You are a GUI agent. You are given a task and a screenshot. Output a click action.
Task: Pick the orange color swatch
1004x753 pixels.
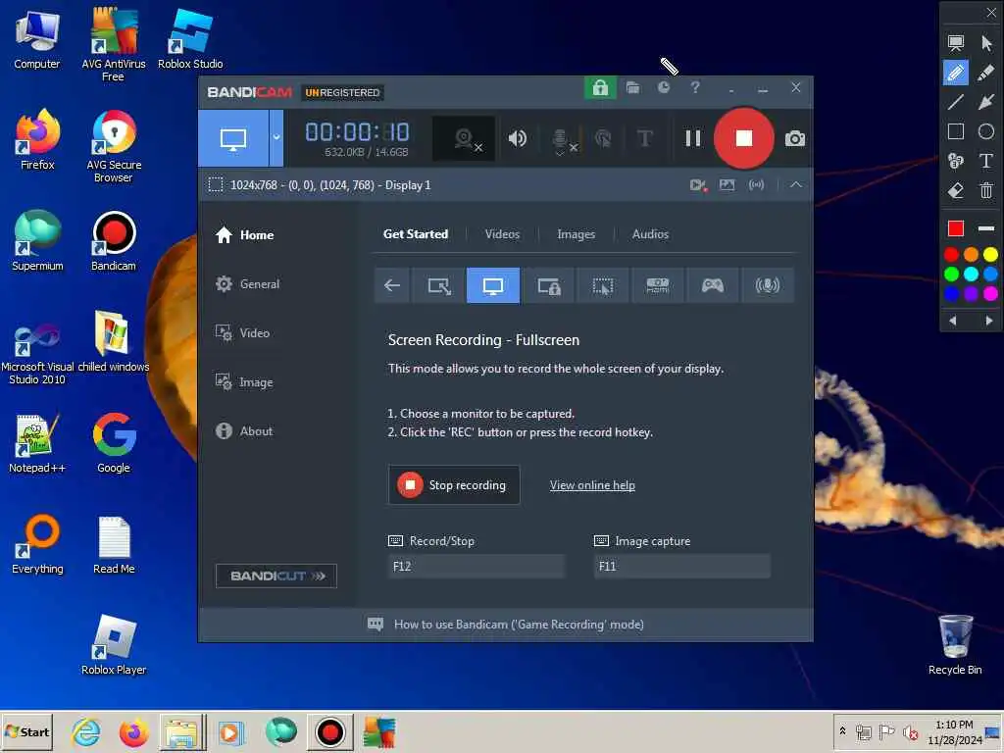click(971, 255)
